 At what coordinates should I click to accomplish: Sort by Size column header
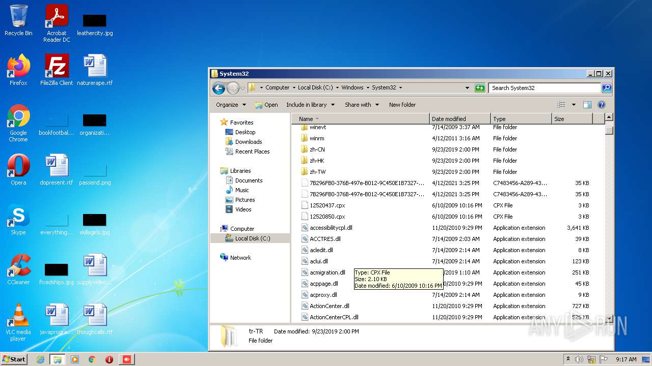573,119
